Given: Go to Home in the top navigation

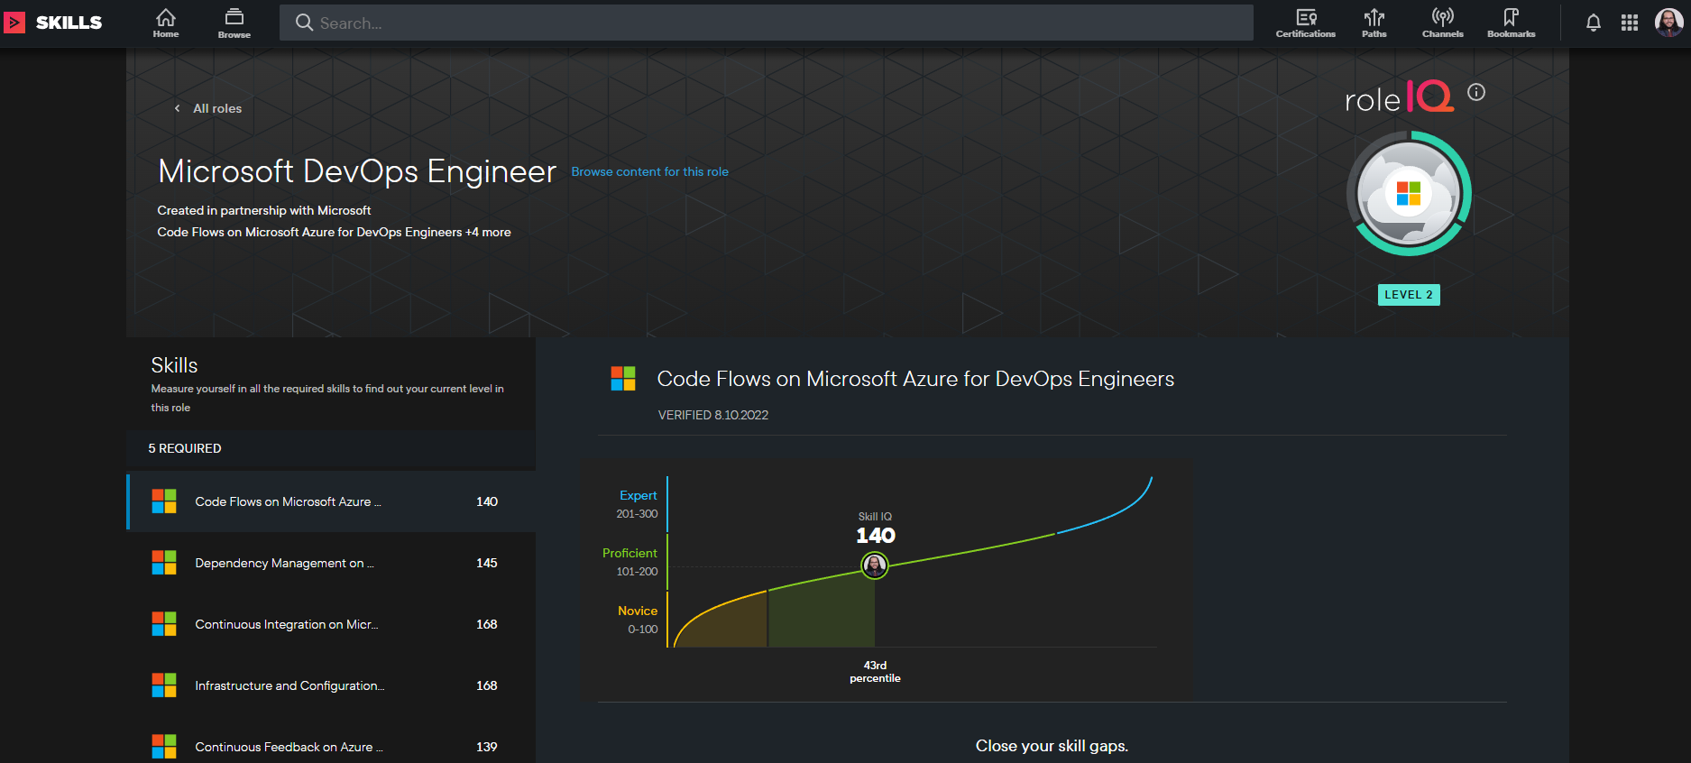Looking at the screenshot, I should [166, 23].
